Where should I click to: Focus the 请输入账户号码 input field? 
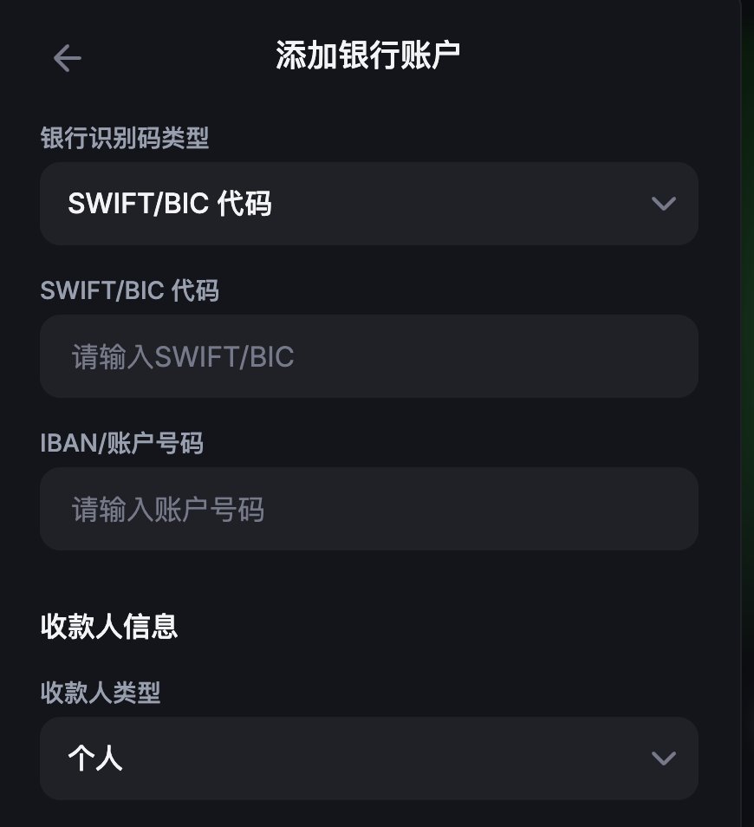[x=369, y=509]
